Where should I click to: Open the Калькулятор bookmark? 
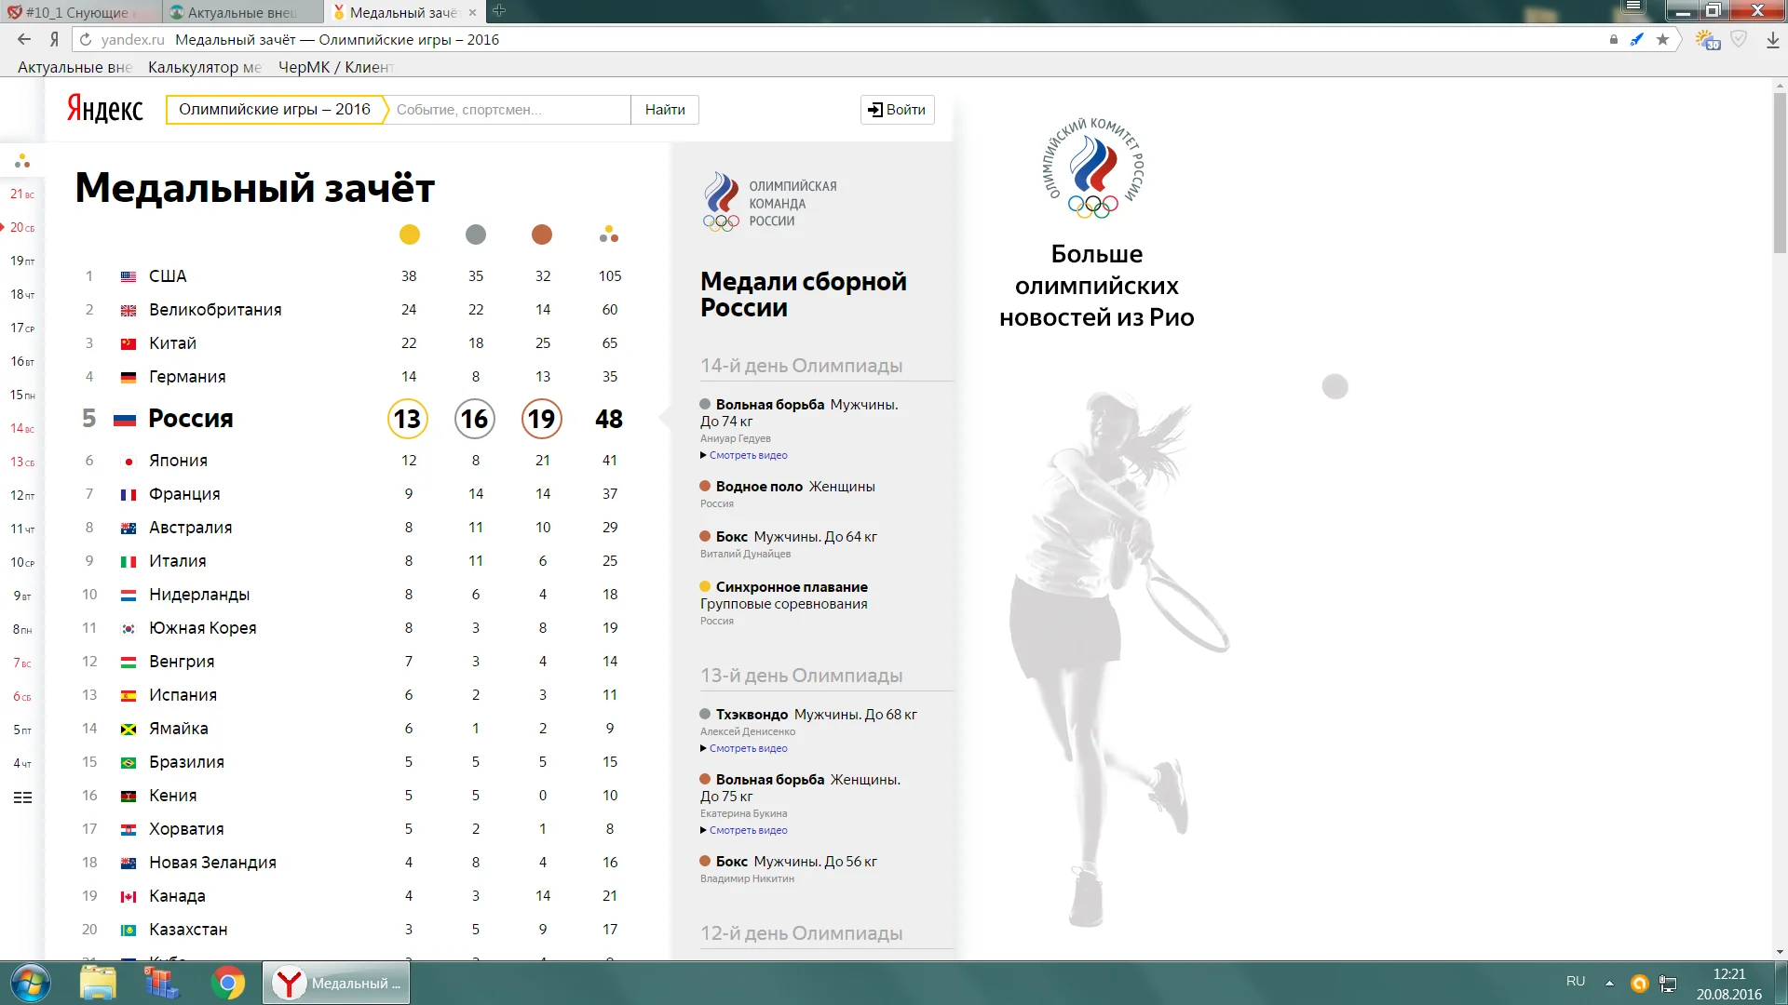coord(204,67)
